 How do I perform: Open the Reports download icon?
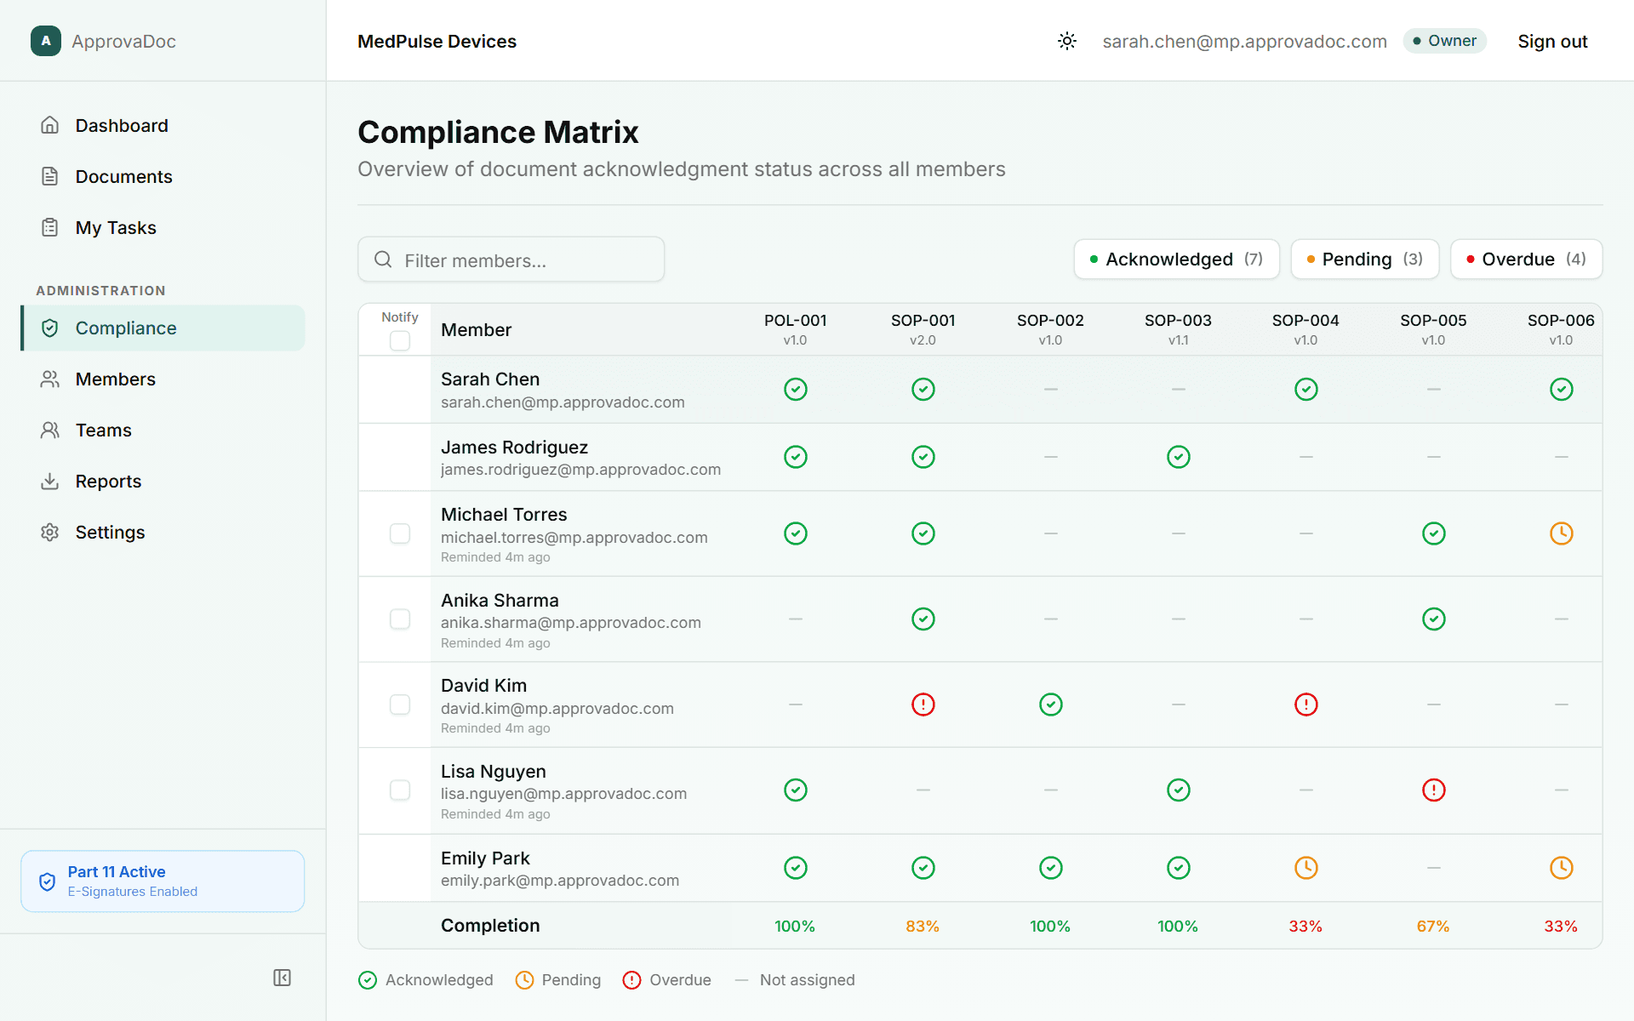50,481
